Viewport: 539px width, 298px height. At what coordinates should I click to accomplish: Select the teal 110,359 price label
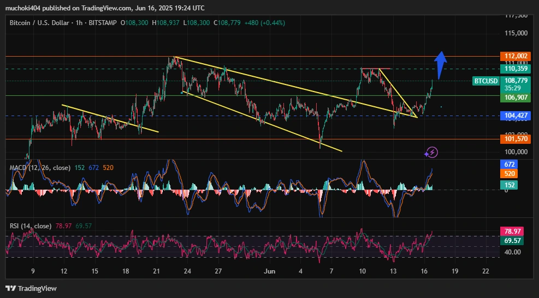coord(515,69)
